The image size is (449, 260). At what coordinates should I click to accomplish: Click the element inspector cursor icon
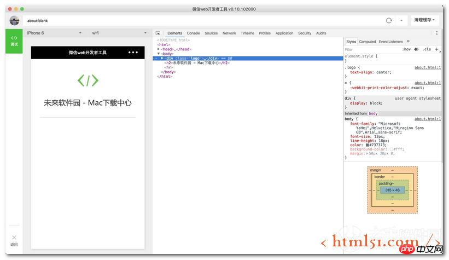pos(158,33)
